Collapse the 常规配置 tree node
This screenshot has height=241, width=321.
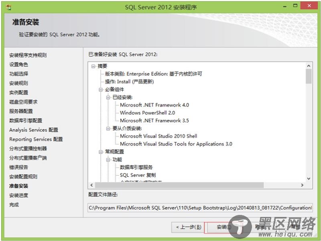pyautogui.click(x=101, y=152)
